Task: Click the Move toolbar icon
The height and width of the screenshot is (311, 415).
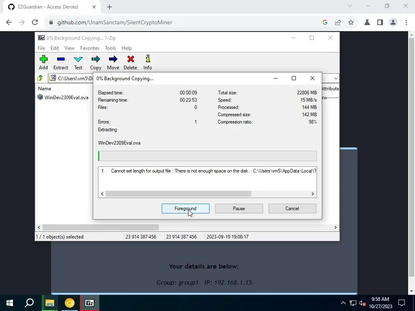Action: click(x=113, y=62)
